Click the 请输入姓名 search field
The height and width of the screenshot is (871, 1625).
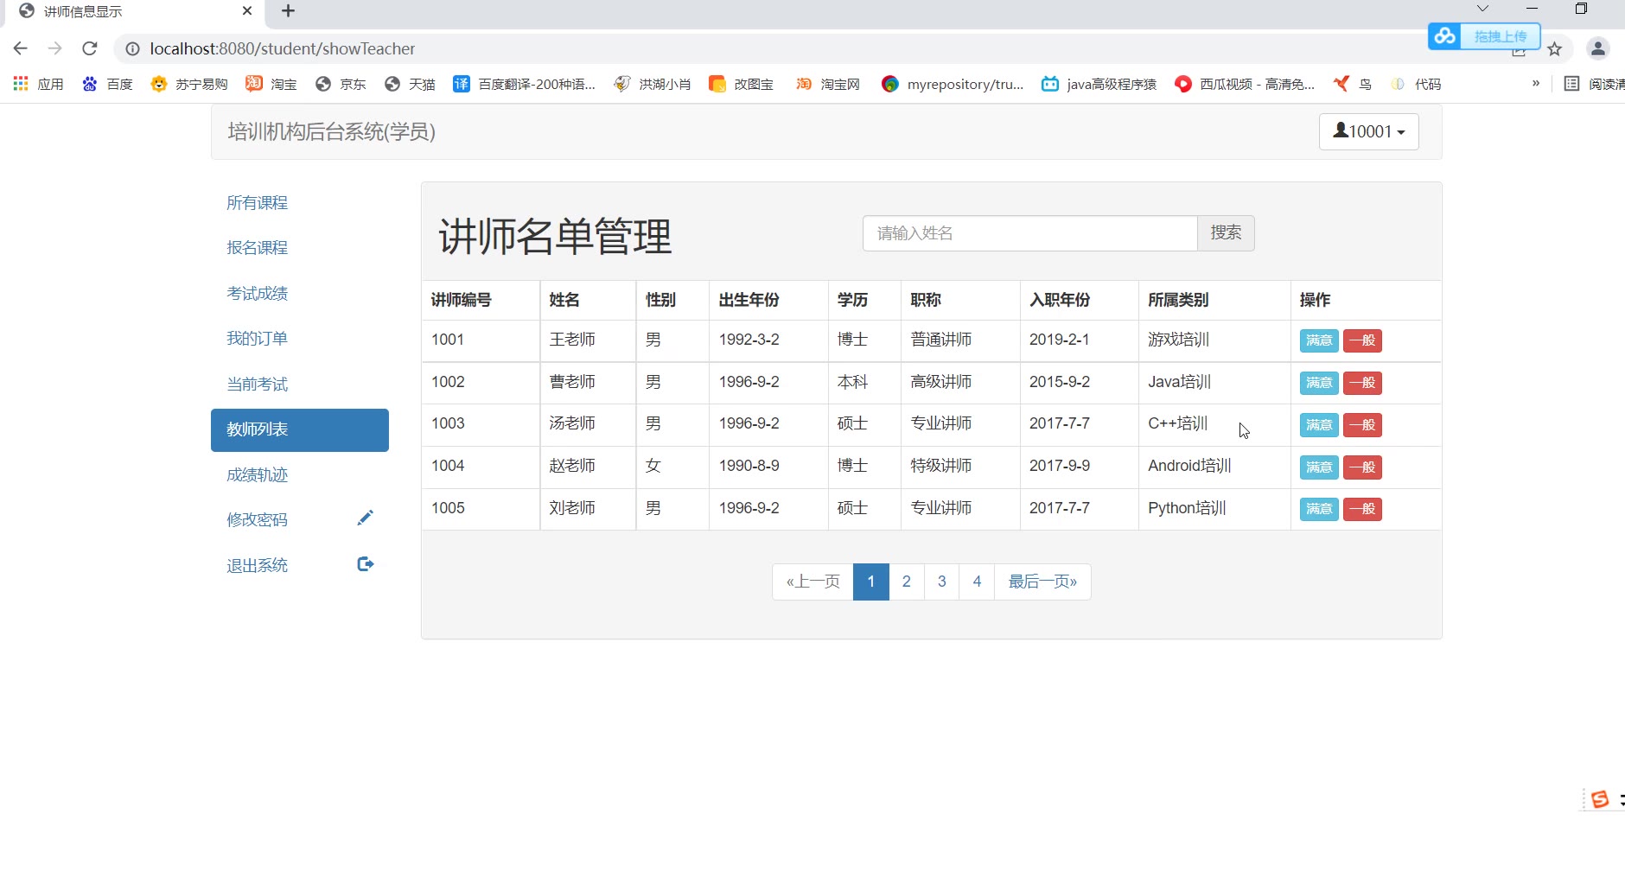[x=1029, y=233]
